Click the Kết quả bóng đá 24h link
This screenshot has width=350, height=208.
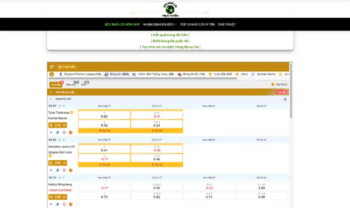(x=170, y=35)
